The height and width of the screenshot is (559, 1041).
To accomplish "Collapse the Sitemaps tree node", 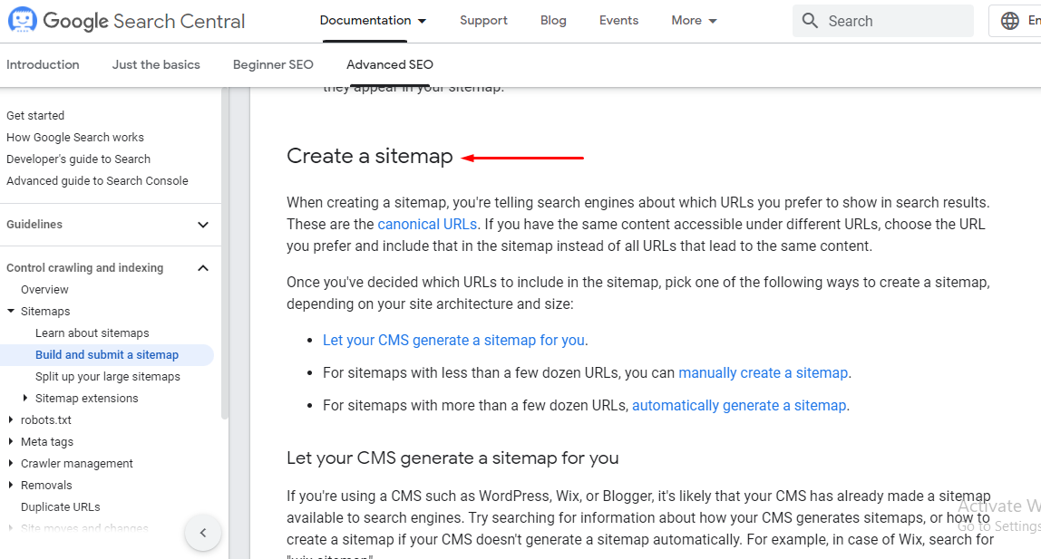I will (x=11, y=311).
